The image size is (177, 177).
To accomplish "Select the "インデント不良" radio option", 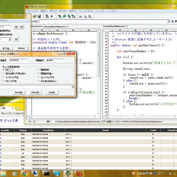I will [x=3, y=77].
